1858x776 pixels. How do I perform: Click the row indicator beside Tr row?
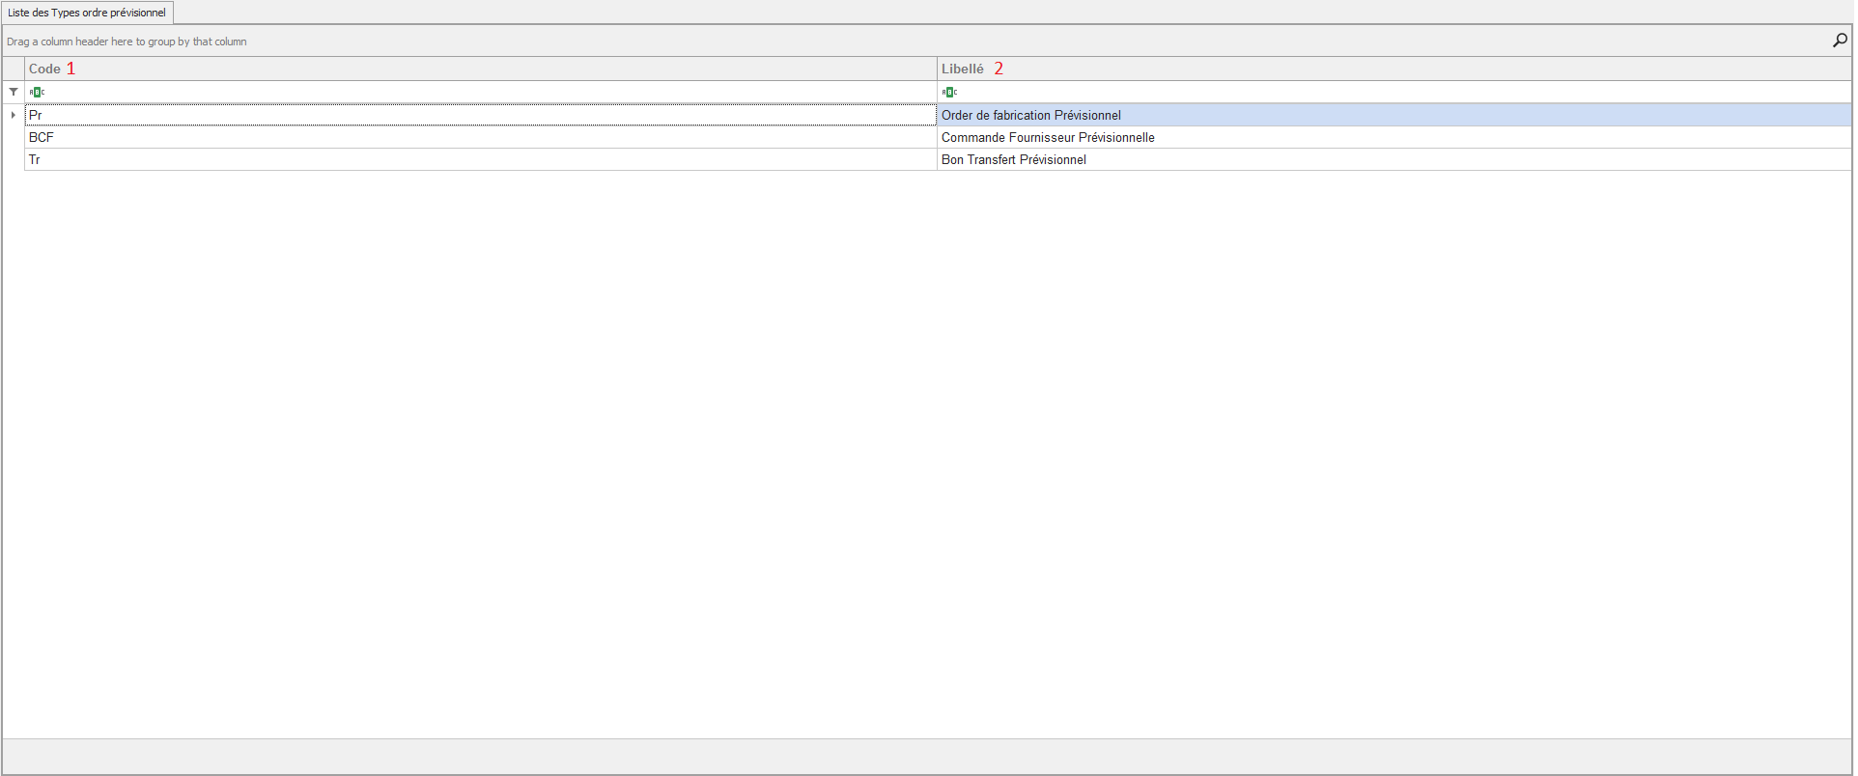point(14,159)
